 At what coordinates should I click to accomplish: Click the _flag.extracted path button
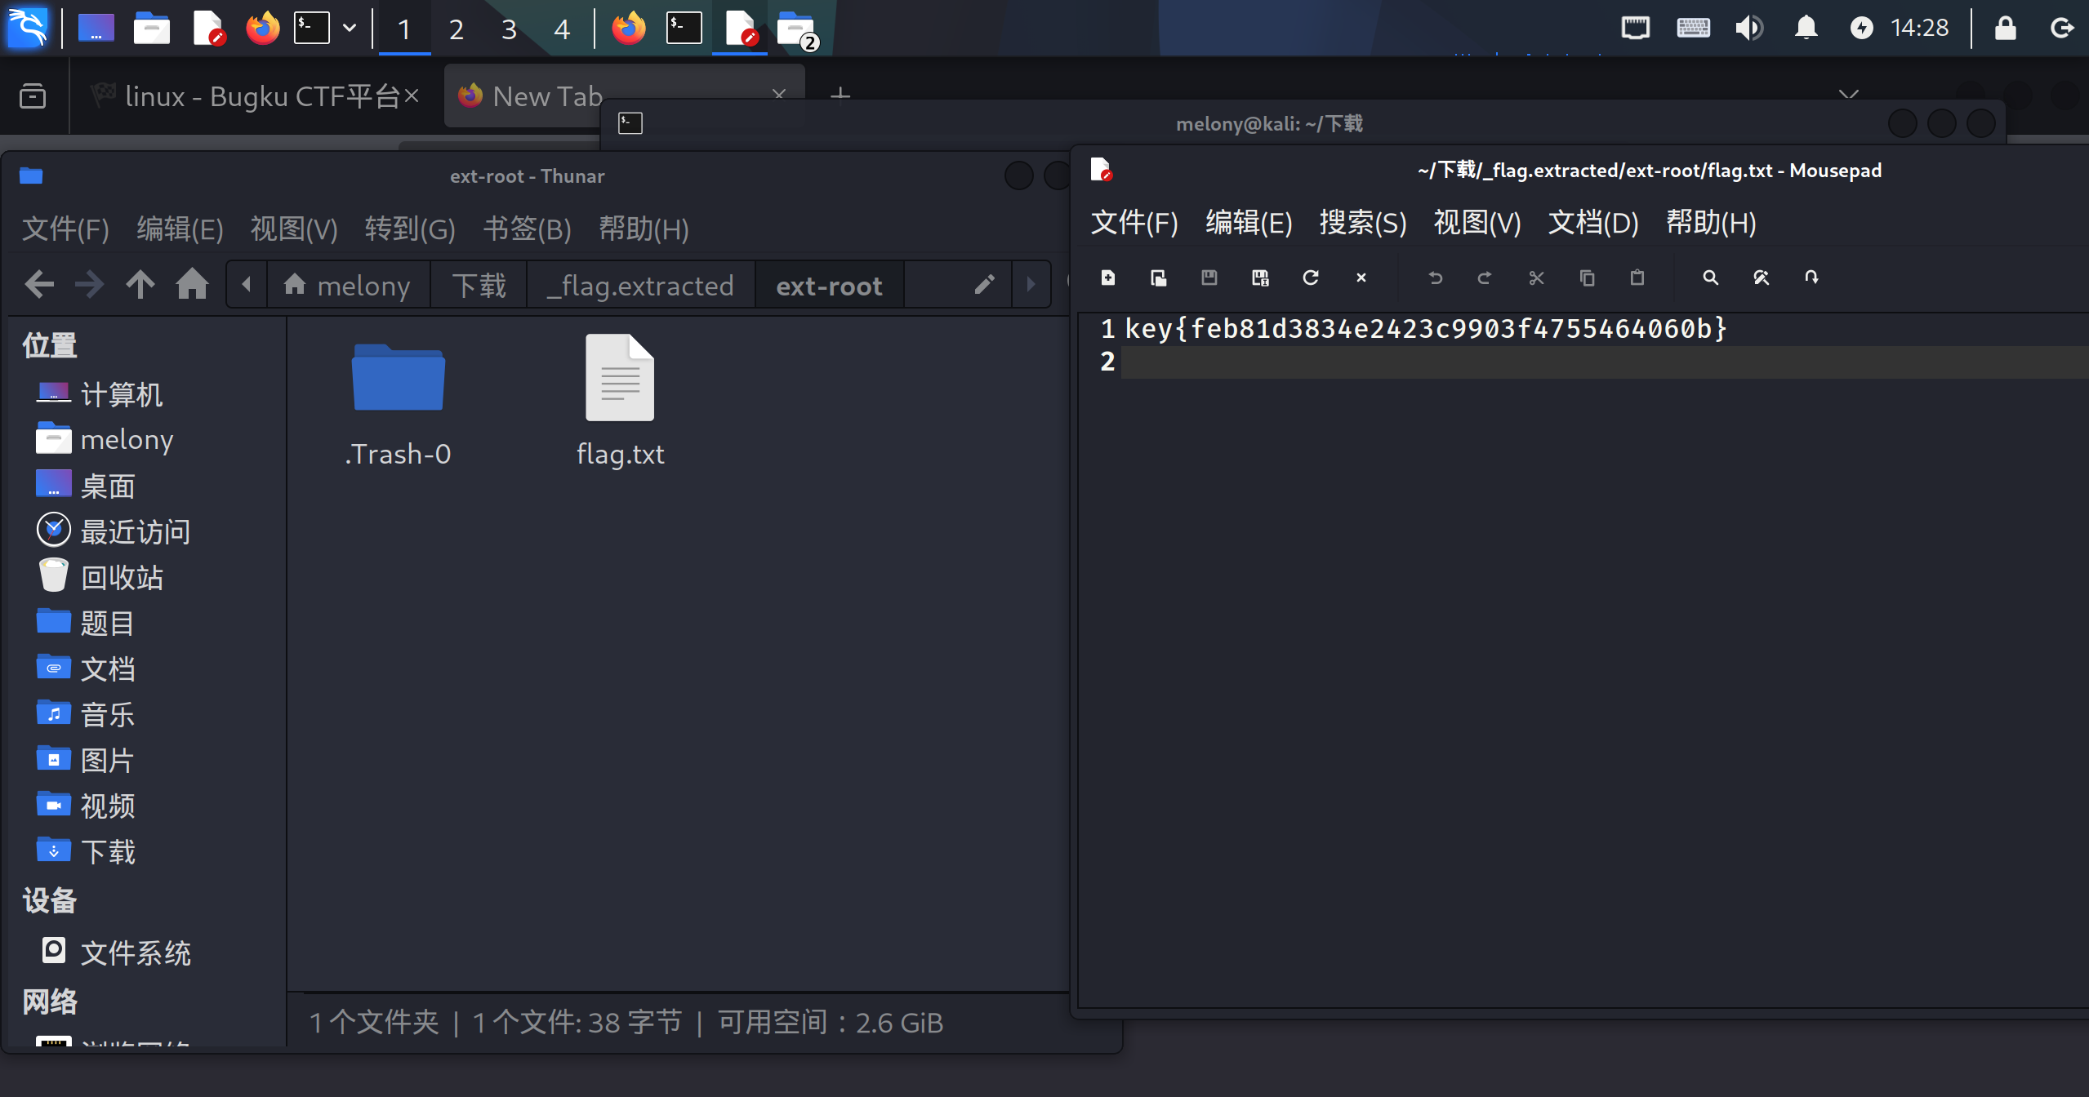point(640,286)
